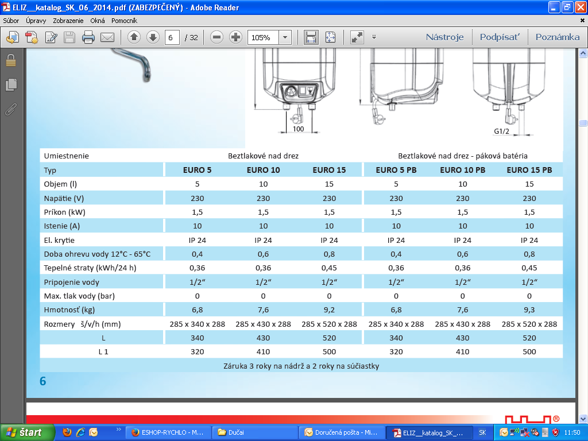View security settings padlock icon
The height and width of the screenshot is (441, 588).
click(10, 60)
